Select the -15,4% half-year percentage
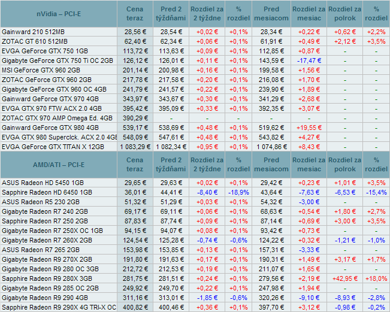The image size is (390, 312). coord(376,192)
